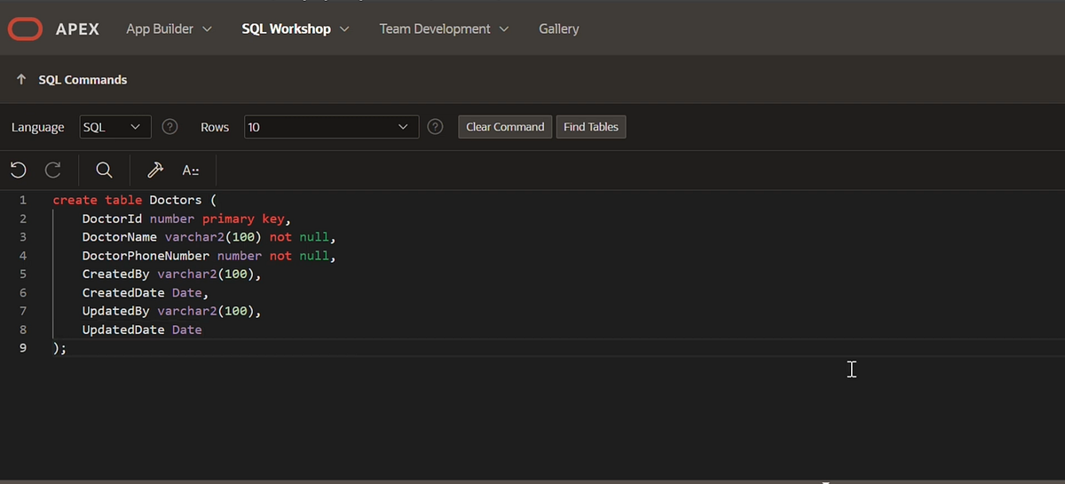Click the Language label
Image resolution: width=1065 pixels, height=484 pixels.
(38, 127)
